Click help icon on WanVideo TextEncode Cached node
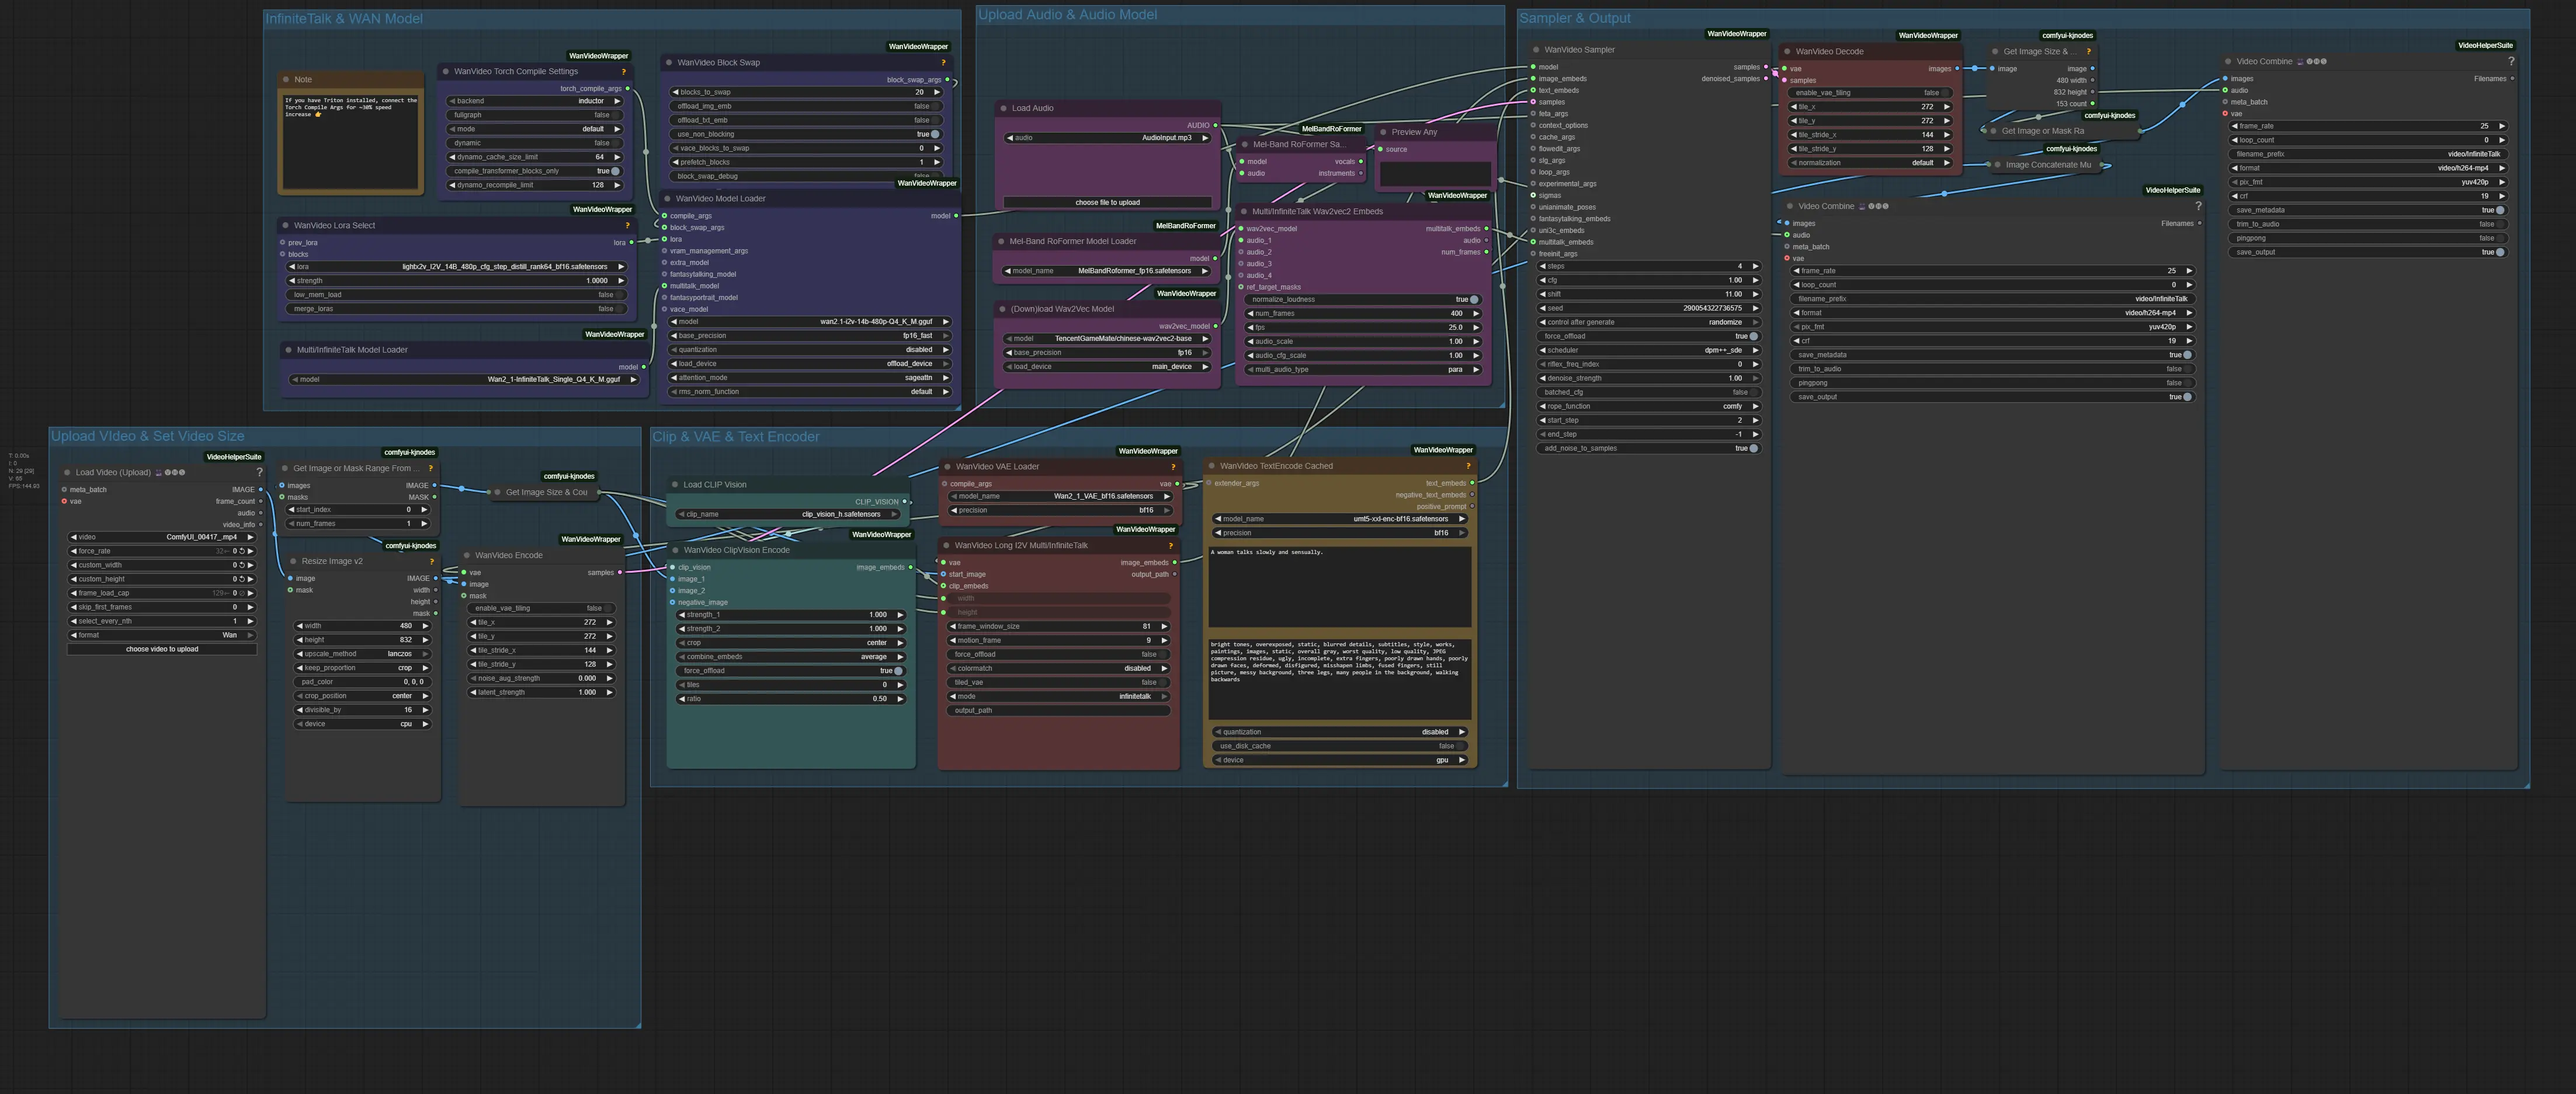2576x1094 pixels. click(1468, 466)
